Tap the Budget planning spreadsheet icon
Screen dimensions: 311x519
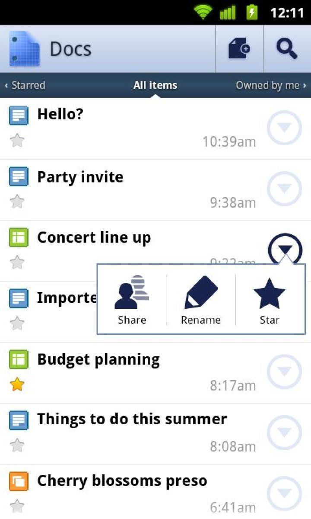(x=19, y=359)
